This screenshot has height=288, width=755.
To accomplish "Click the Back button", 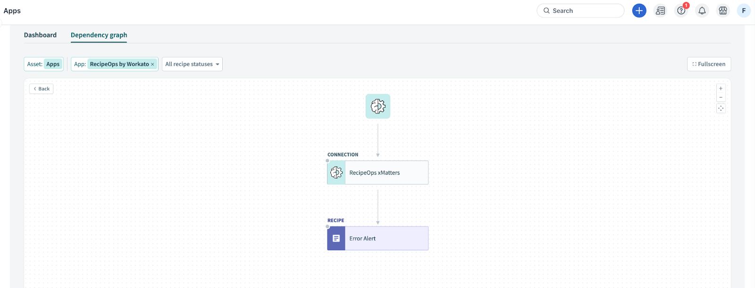I will (x=42, y=89).
